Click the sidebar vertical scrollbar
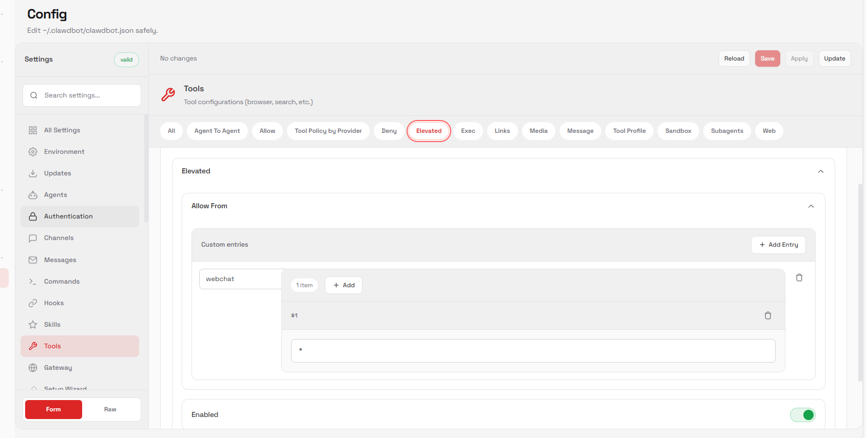866x438 pixels. [x=146, y=169]
